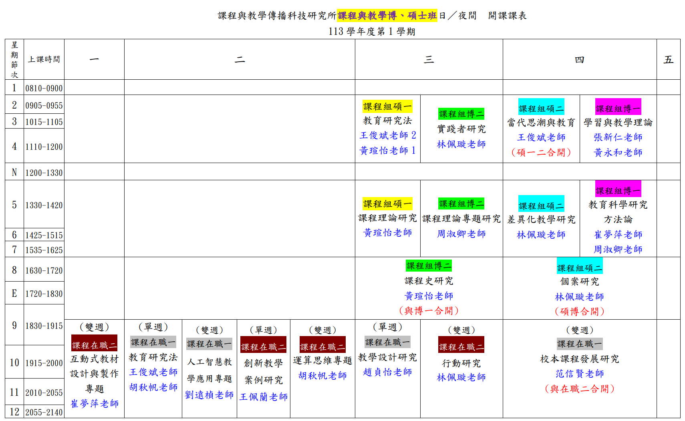Select the '星期節次' corner header cell

14,59
